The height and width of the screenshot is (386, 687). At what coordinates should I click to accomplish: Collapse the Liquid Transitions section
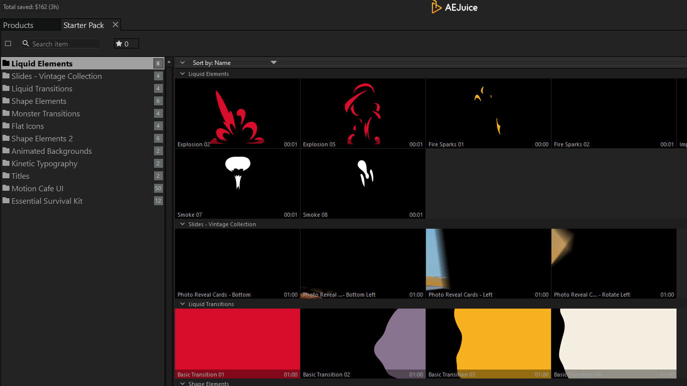click(182, 304)
